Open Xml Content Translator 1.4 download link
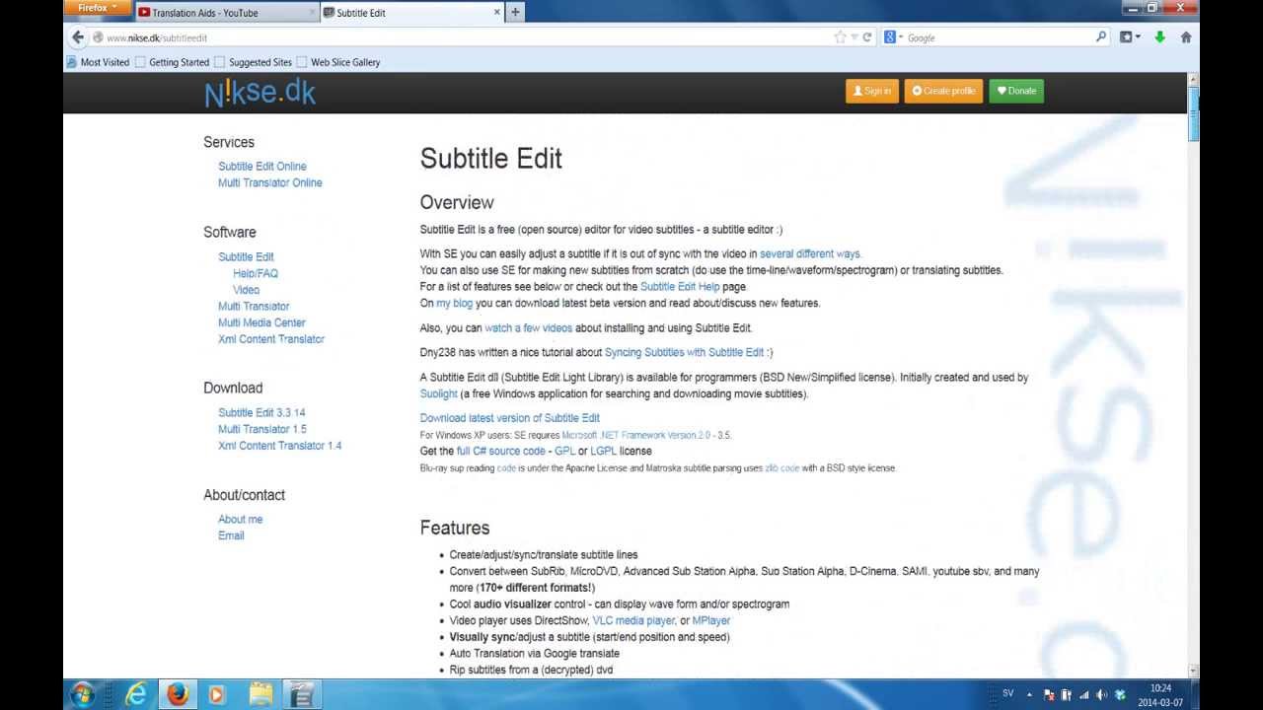The height and width of the screenshot is (710, 1263). pyautogui.click(x=280, y=446)
